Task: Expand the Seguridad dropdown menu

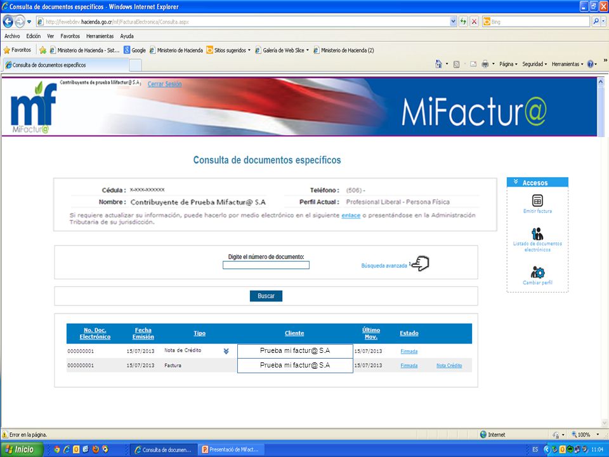Action: pyautogui.click(x=534, y=64)
